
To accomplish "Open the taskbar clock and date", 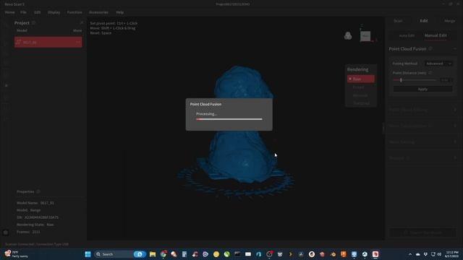I will click(x=452, y=254).
